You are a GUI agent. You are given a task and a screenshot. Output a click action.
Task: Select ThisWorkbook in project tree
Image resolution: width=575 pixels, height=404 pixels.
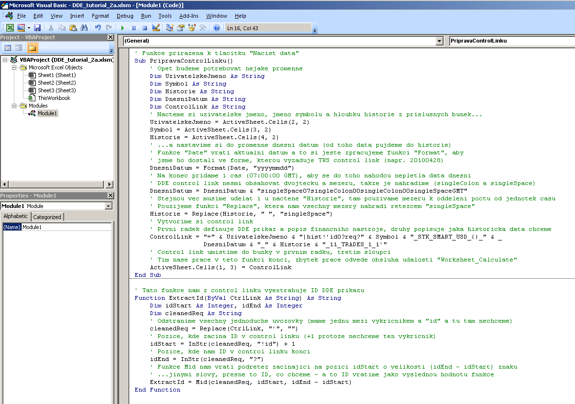(x=54, y=98)
